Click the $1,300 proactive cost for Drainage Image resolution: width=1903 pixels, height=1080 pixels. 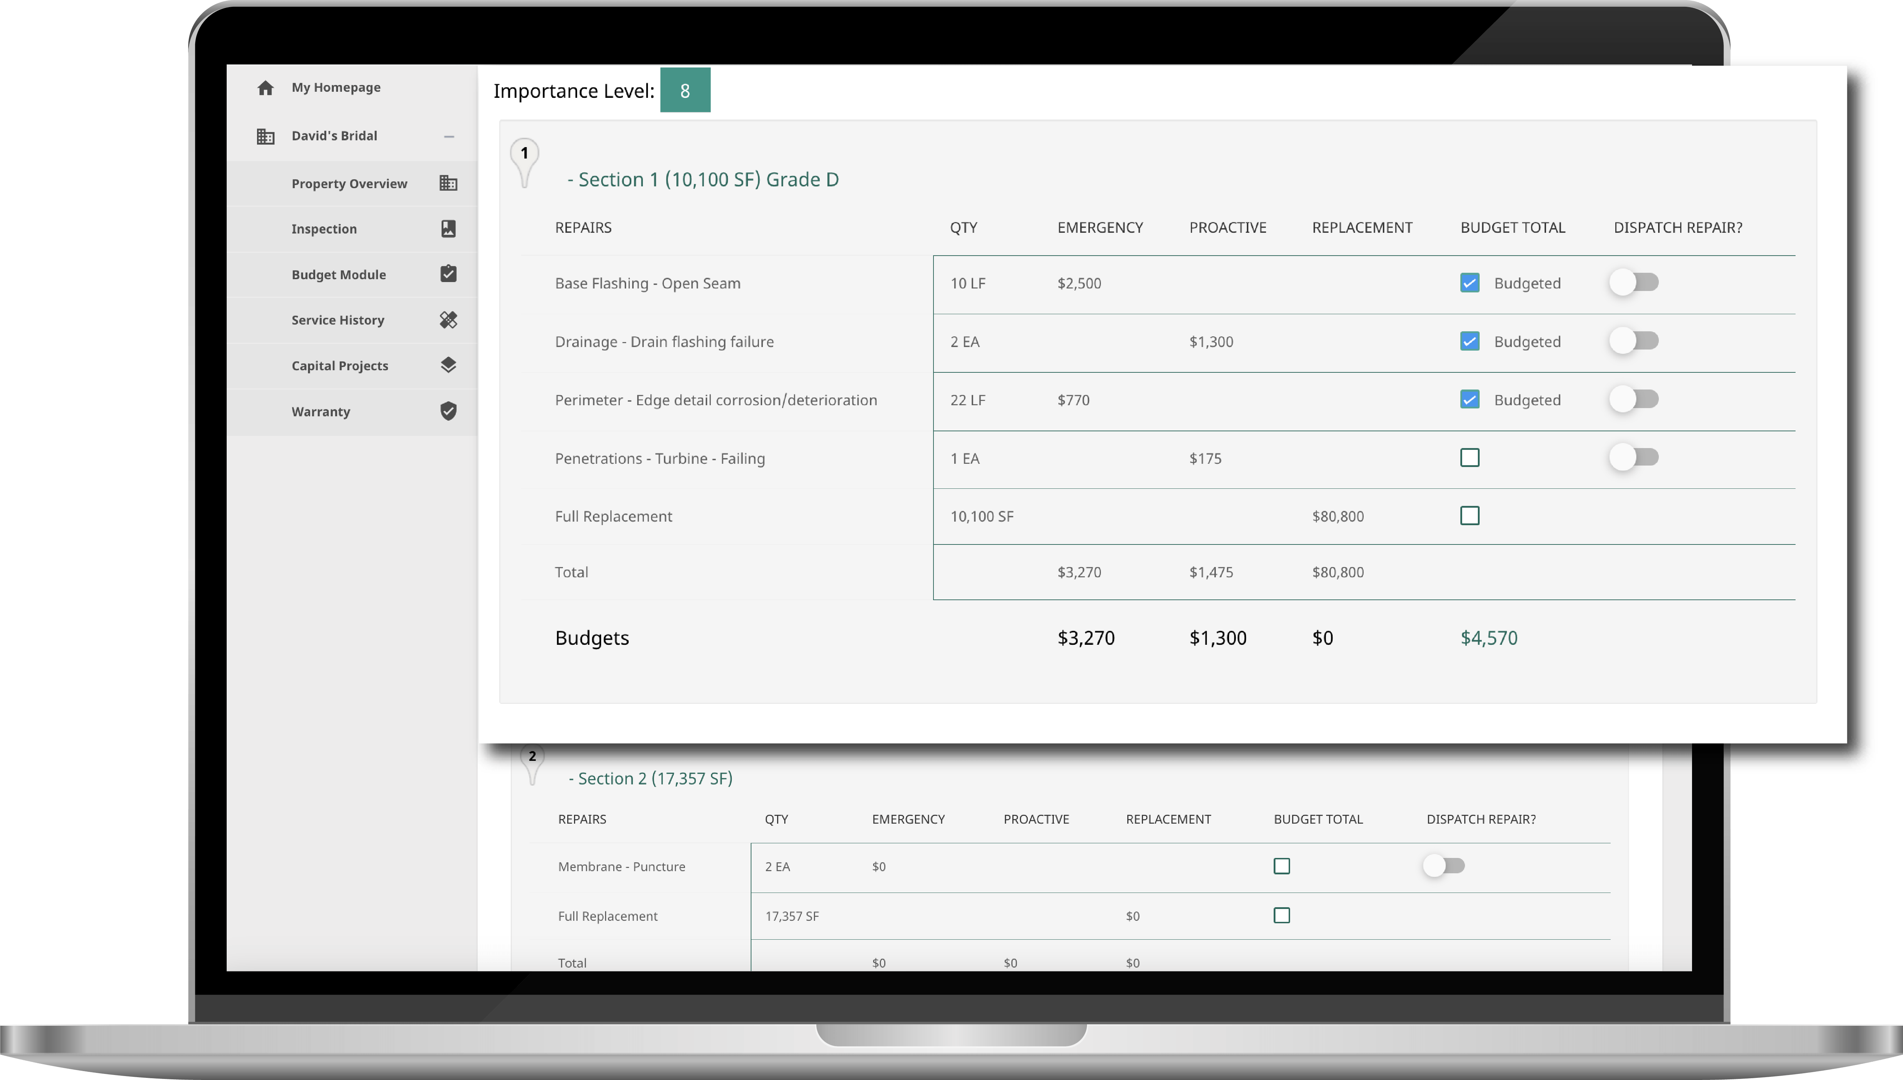(x=1211, y=342)
